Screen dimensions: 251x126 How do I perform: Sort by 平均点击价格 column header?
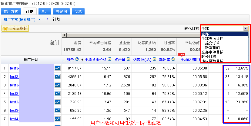point(95,60)
